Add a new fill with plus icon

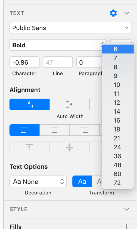click(127, 226)
